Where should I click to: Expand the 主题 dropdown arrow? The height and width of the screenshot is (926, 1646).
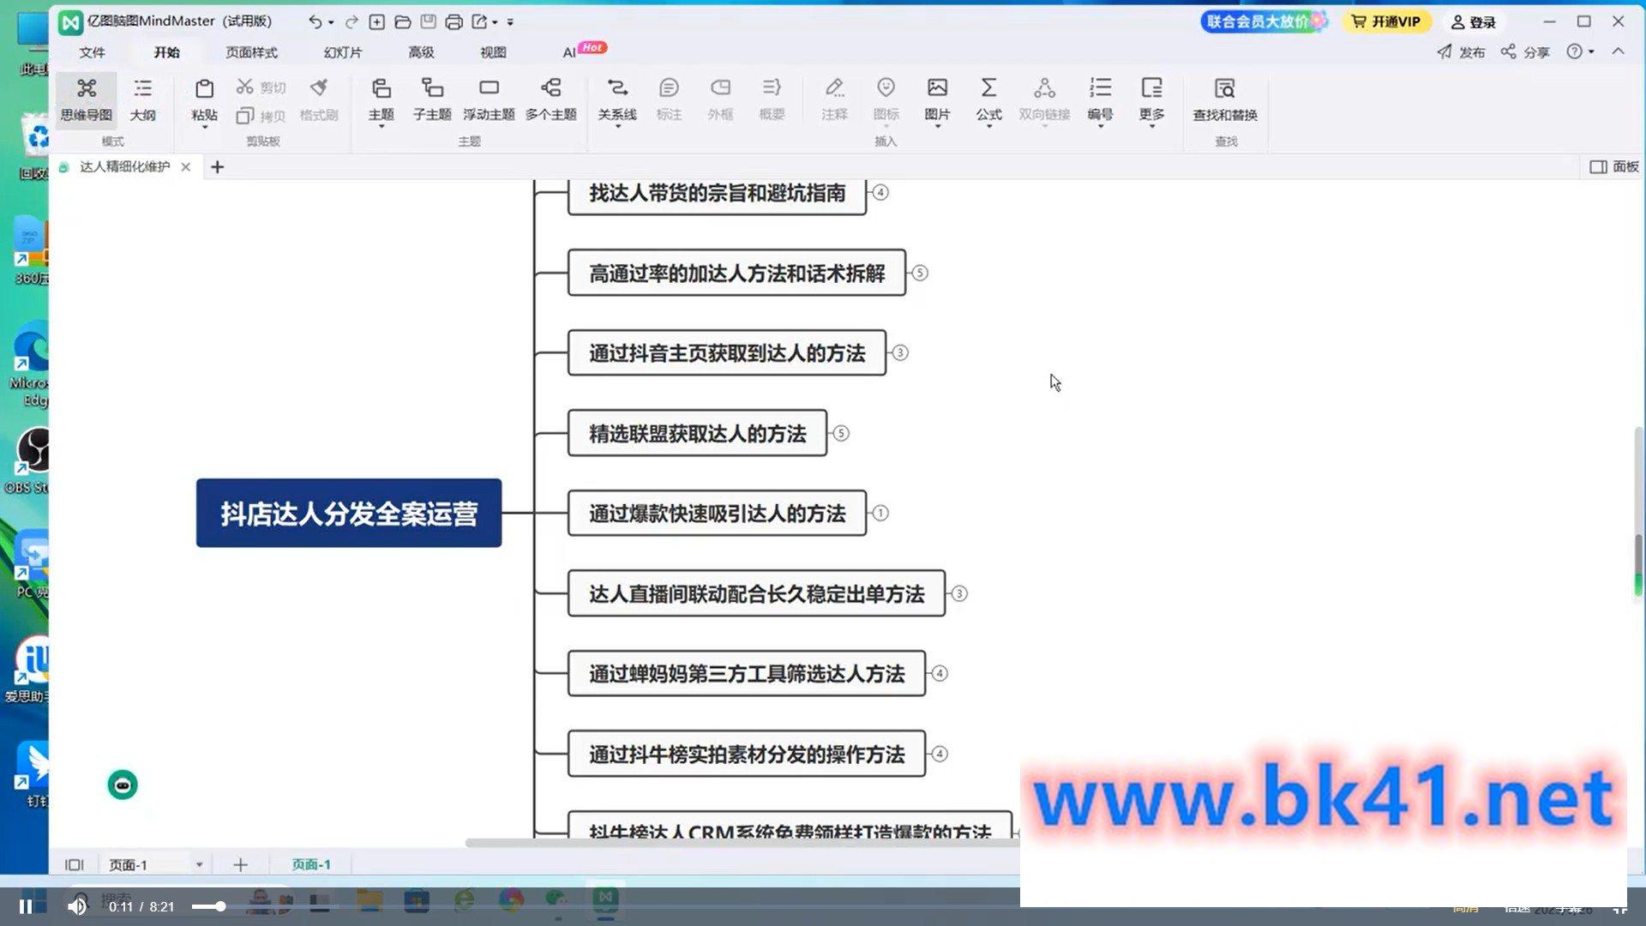point(381,127)
